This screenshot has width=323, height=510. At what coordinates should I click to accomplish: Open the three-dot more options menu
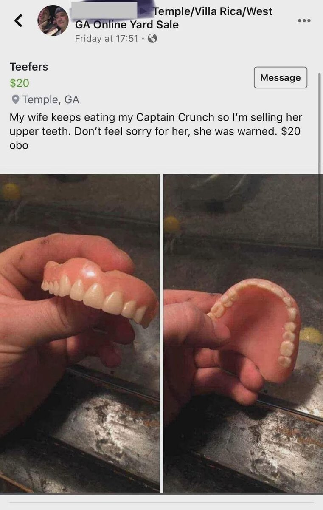303,20
